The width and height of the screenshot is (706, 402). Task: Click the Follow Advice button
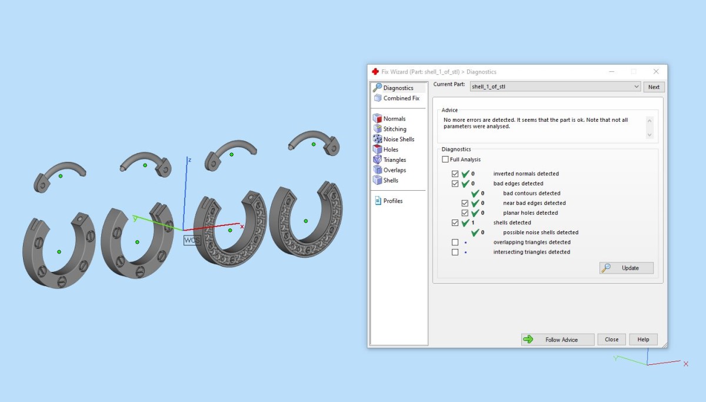(x=558, y=340)
